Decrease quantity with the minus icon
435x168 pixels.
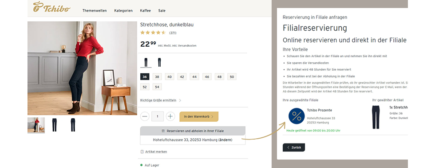[145, 116]
